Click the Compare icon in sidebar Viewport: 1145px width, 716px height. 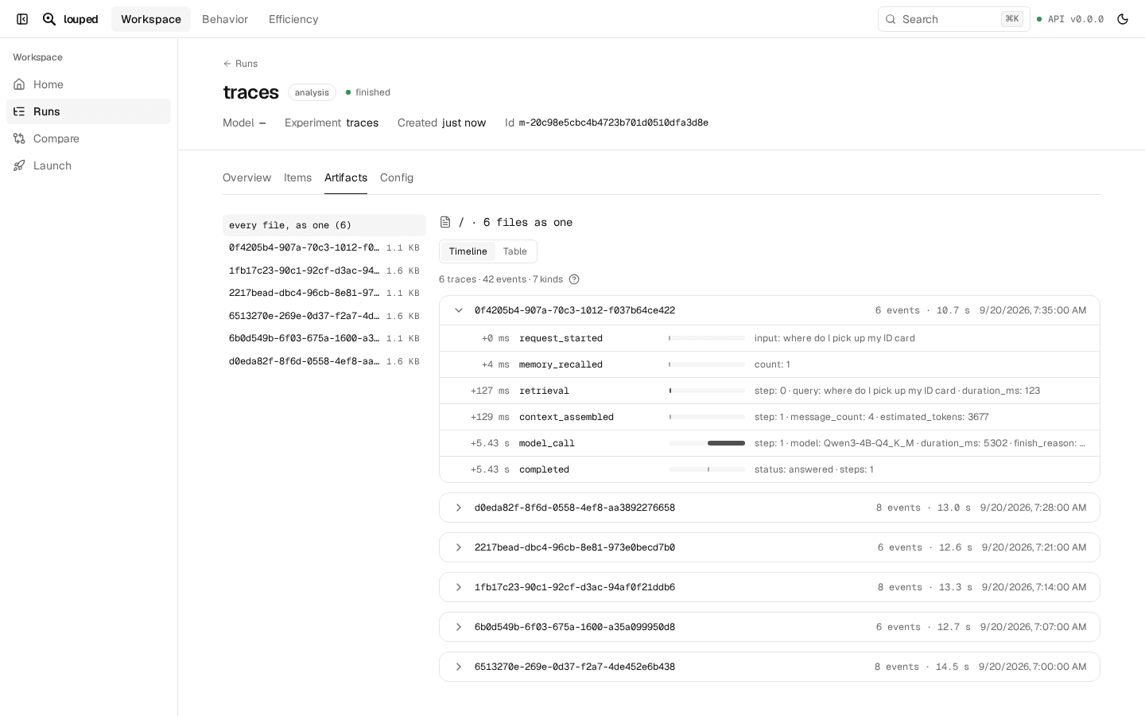(19, 138)
